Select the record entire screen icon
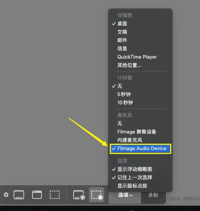Screen dimensions: 200x211 point(79,195)
